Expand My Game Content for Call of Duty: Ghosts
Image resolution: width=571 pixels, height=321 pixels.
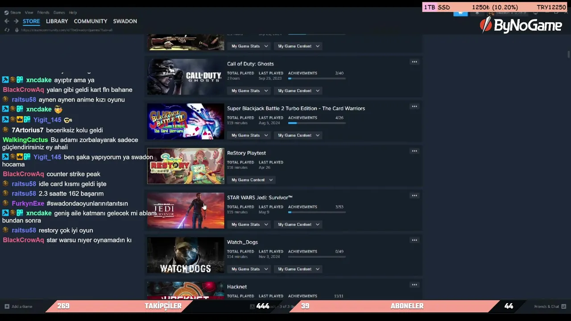[x=298, y=91]
